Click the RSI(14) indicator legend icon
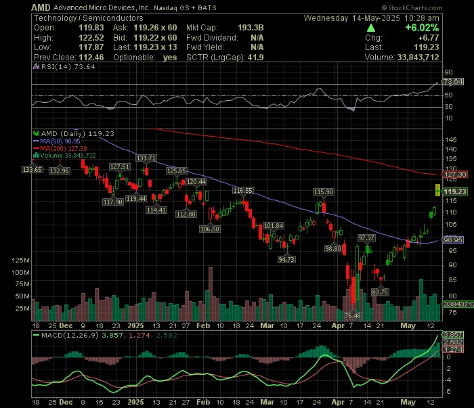This screenshot has width=474, height=408. 36,66
